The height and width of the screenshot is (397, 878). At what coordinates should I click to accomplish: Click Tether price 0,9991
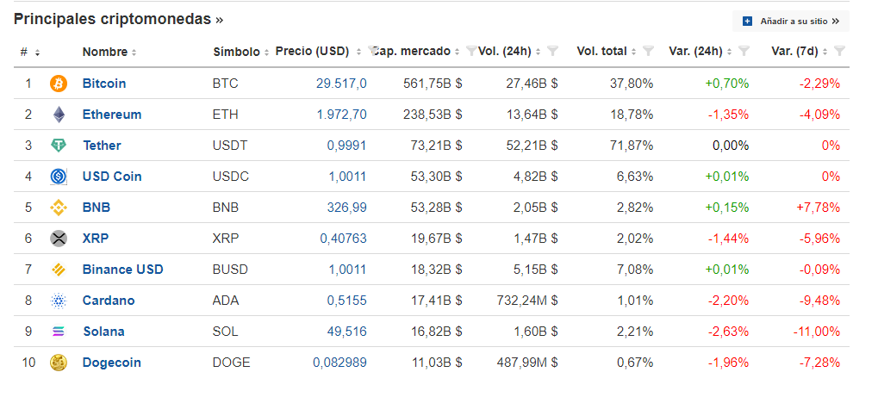(x=347, y=146)
